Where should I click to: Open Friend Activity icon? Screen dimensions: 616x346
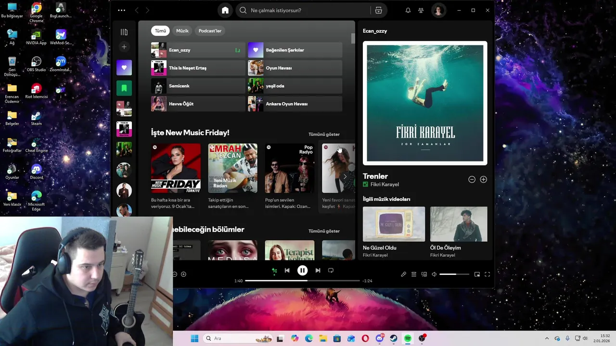pos(421,10)
